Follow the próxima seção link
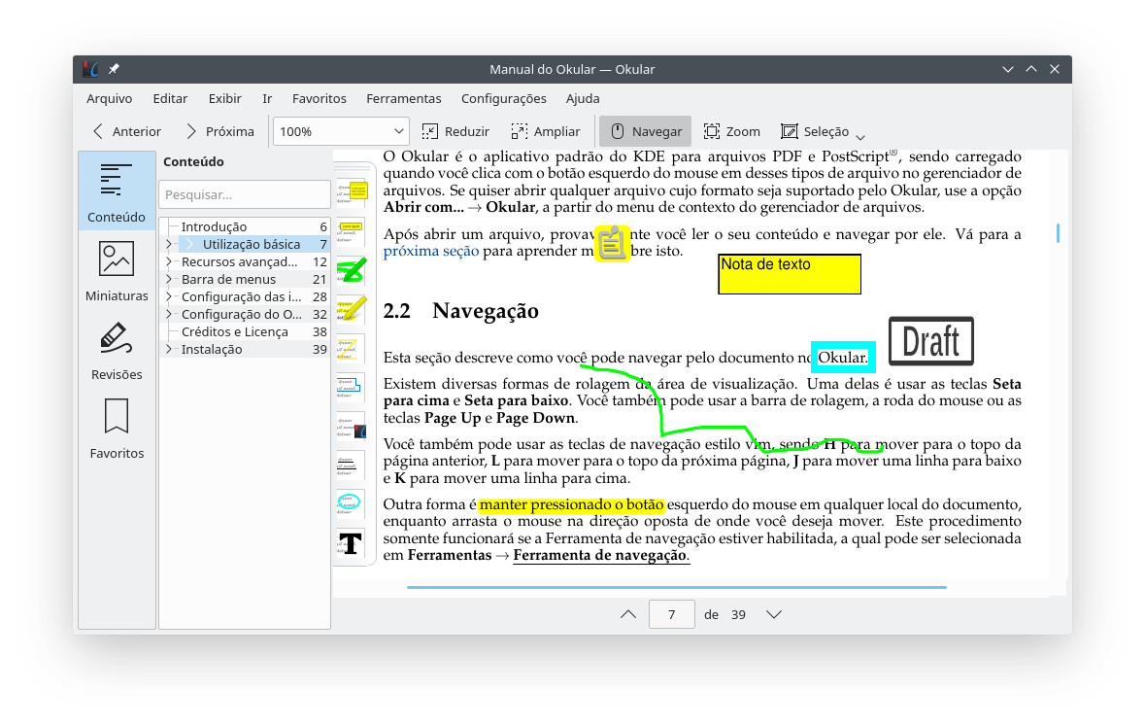Viewport: 1145px width, 725px height. (430, 252)
